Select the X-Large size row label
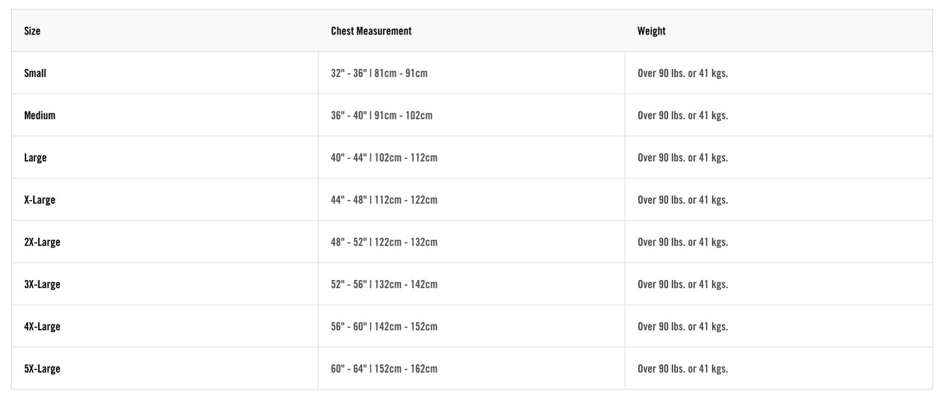Viewport: 941px width, 398px height. click(x=40, y=200)
